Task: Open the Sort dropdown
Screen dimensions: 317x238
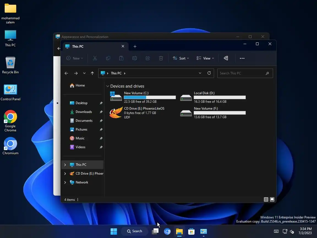Action: pos(181,58)
